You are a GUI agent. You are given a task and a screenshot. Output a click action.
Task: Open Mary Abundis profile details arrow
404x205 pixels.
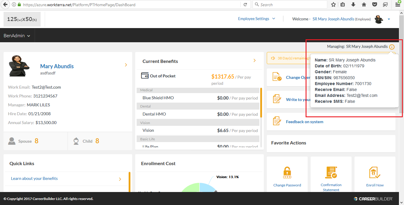pos(126,65)
